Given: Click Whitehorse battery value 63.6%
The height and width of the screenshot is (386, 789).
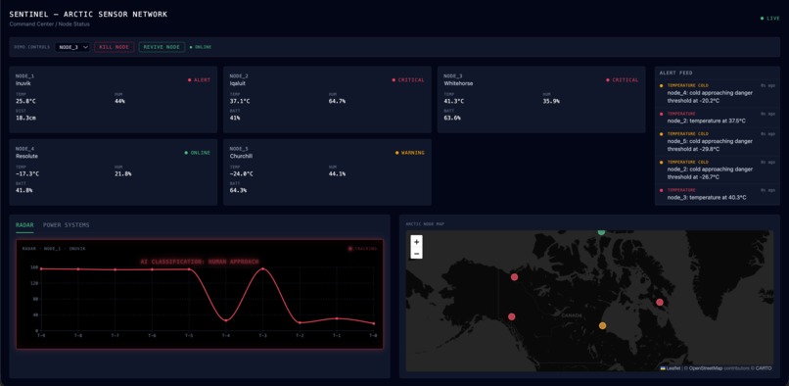Looking at the screenshot, I should coord(452,118).
